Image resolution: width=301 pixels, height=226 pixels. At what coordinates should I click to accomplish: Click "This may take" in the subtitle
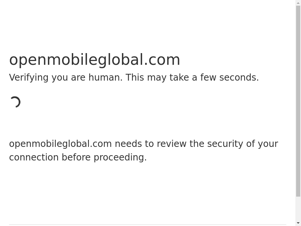[x=157, y=78]
